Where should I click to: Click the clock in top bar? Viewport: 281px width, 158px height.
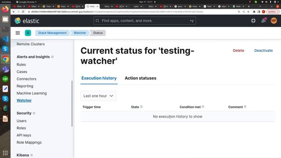click(146, 2)
